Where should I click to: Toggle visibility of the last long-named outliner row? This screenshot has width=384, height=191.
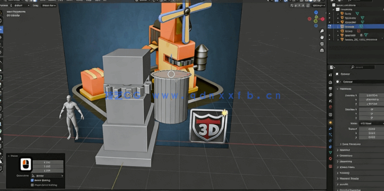point(329,40)
